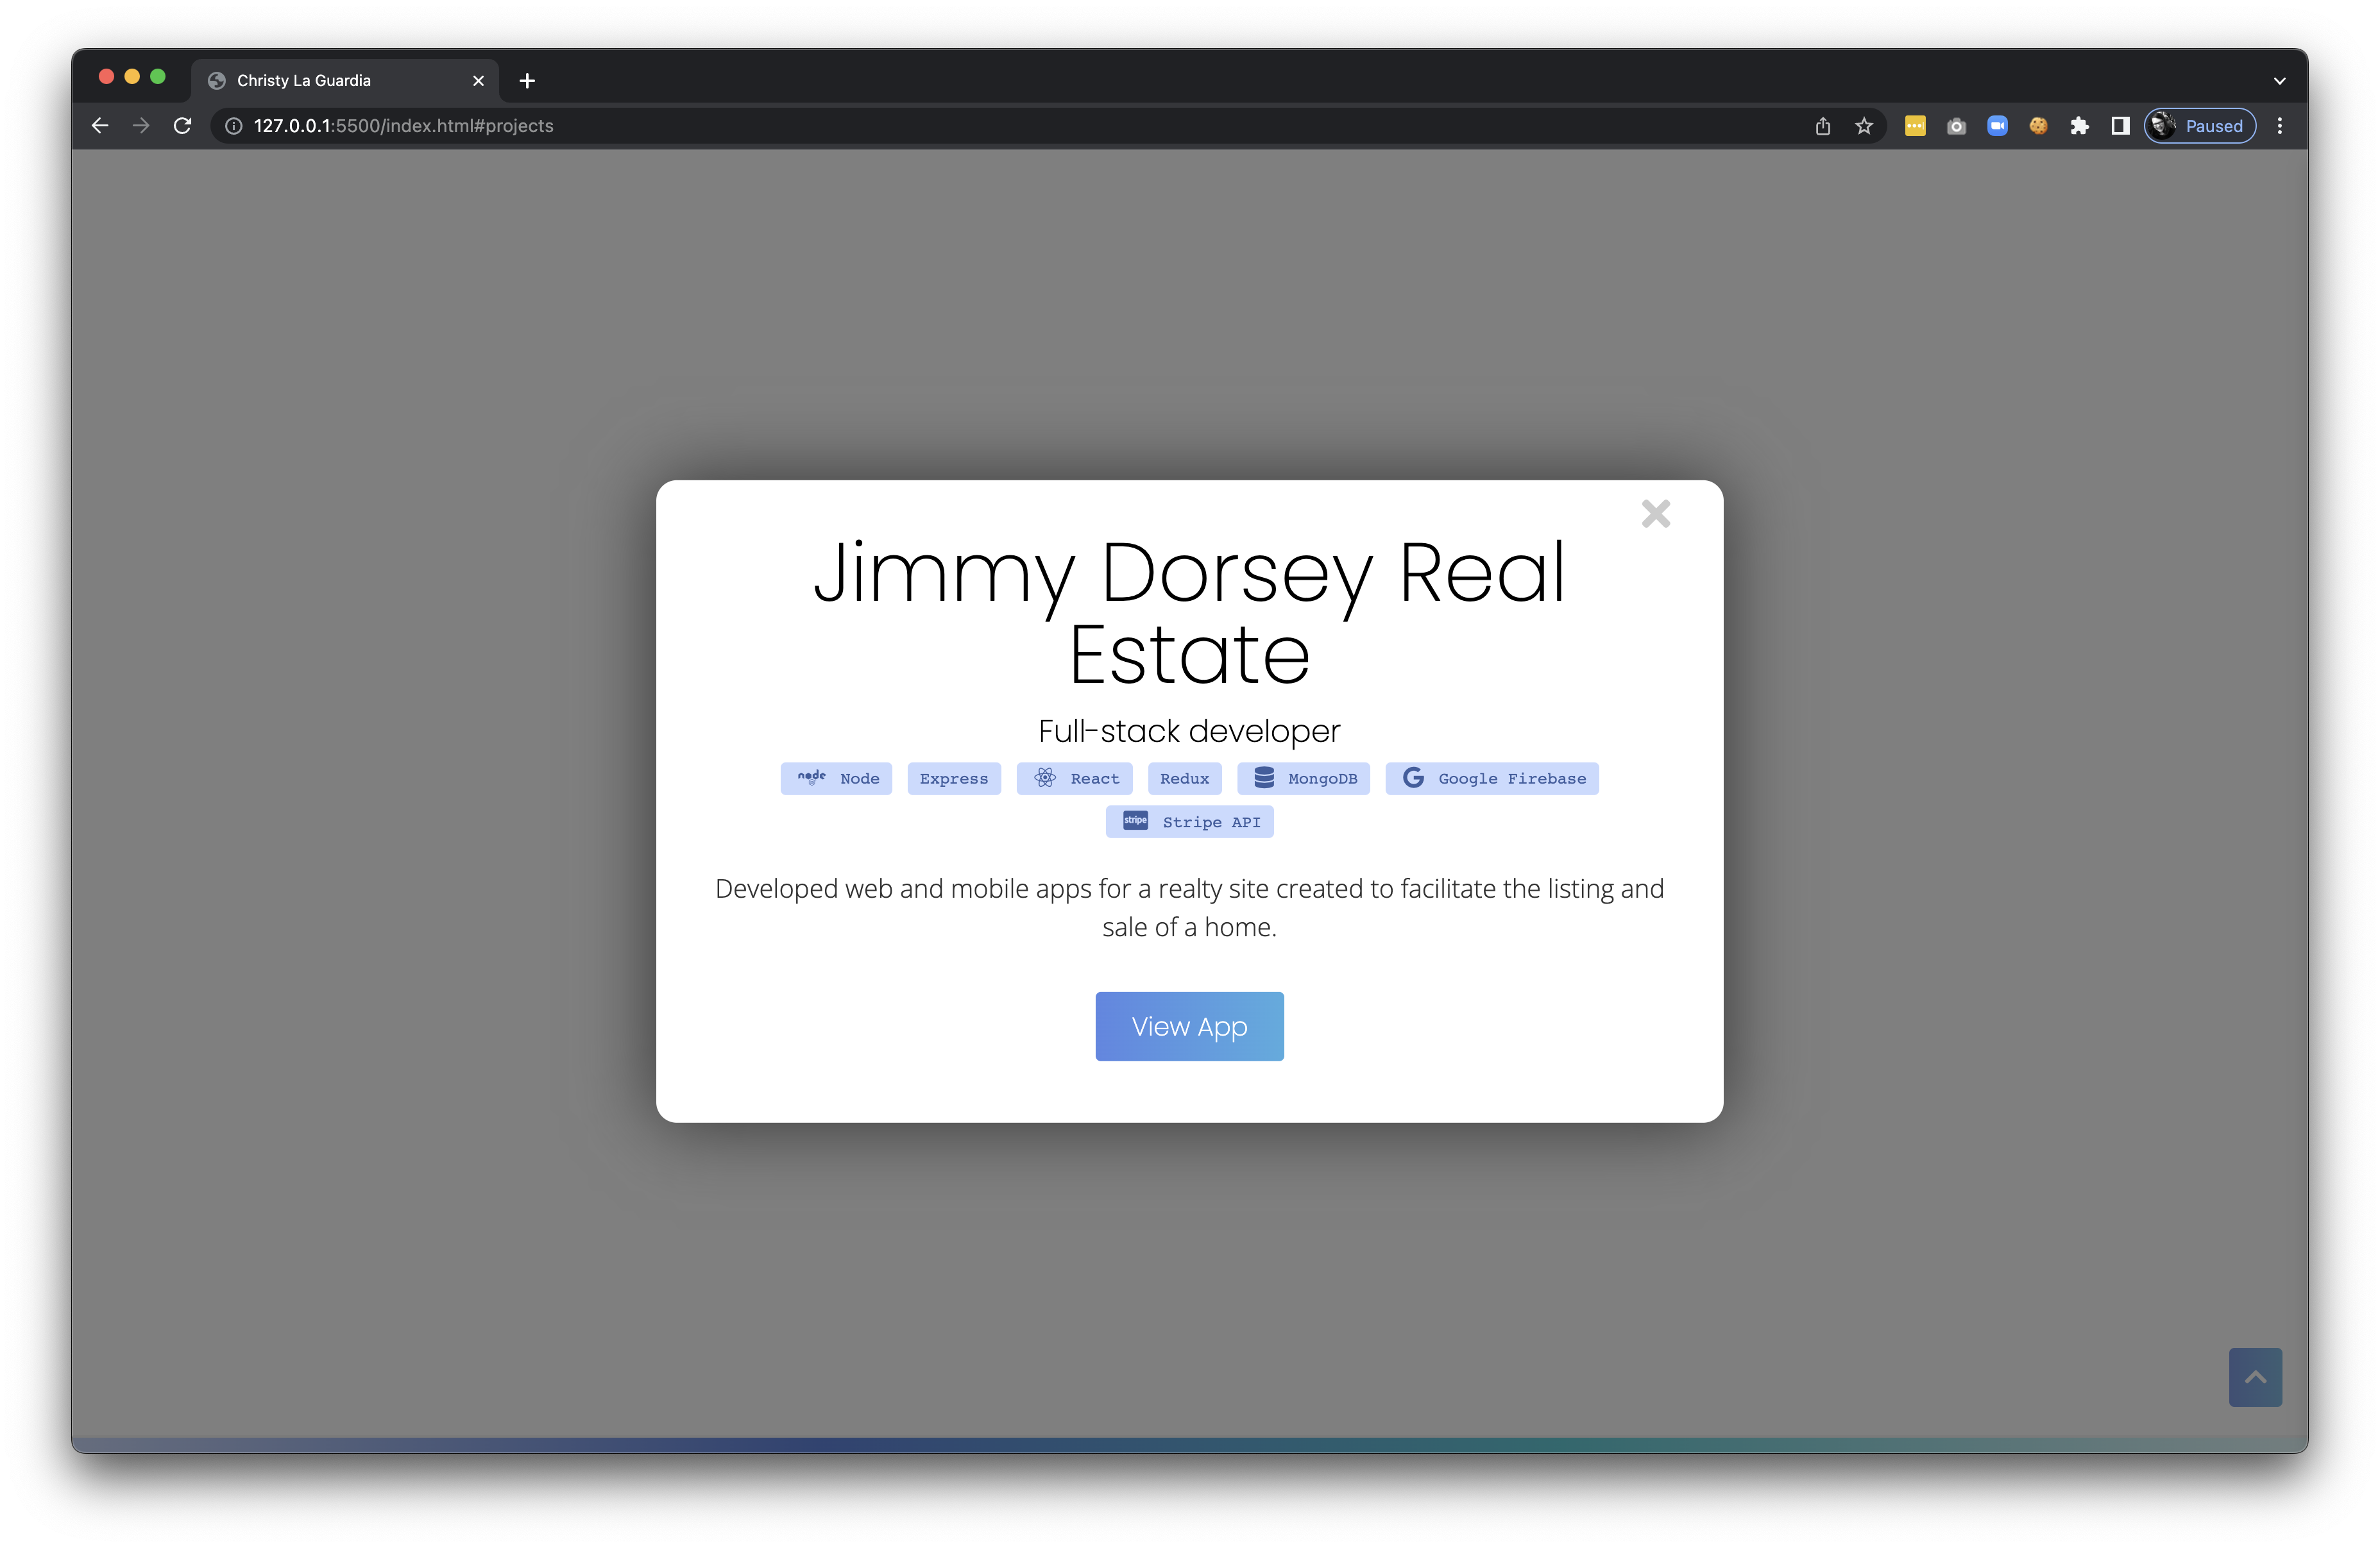Click the React atom icon badge
The height and width of the screenshot is (1548, 2380).
coord(1074,778)
